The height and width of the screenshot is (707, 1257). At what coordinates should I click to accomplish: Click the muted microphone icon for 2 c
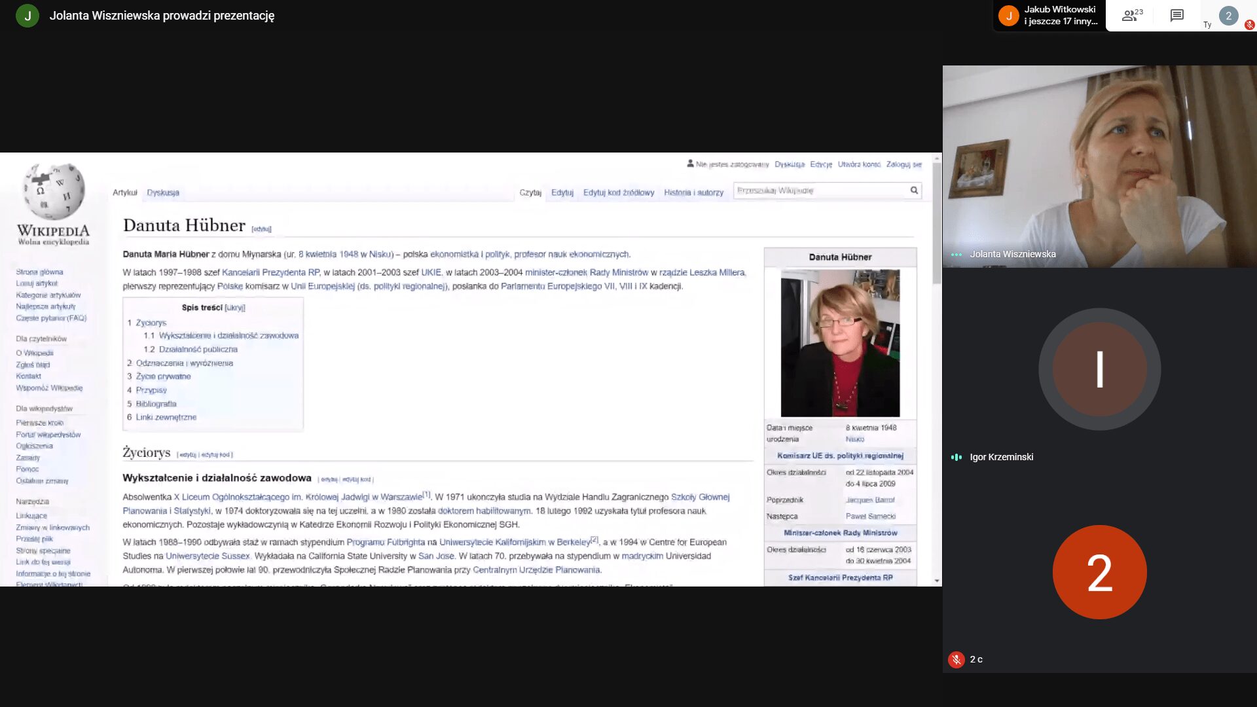click(956, 660)
